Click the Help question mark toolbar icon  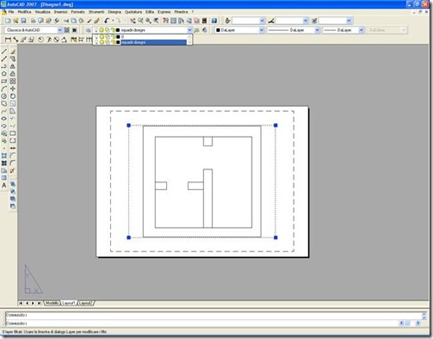pyautogui.click(x=214, y=21)
